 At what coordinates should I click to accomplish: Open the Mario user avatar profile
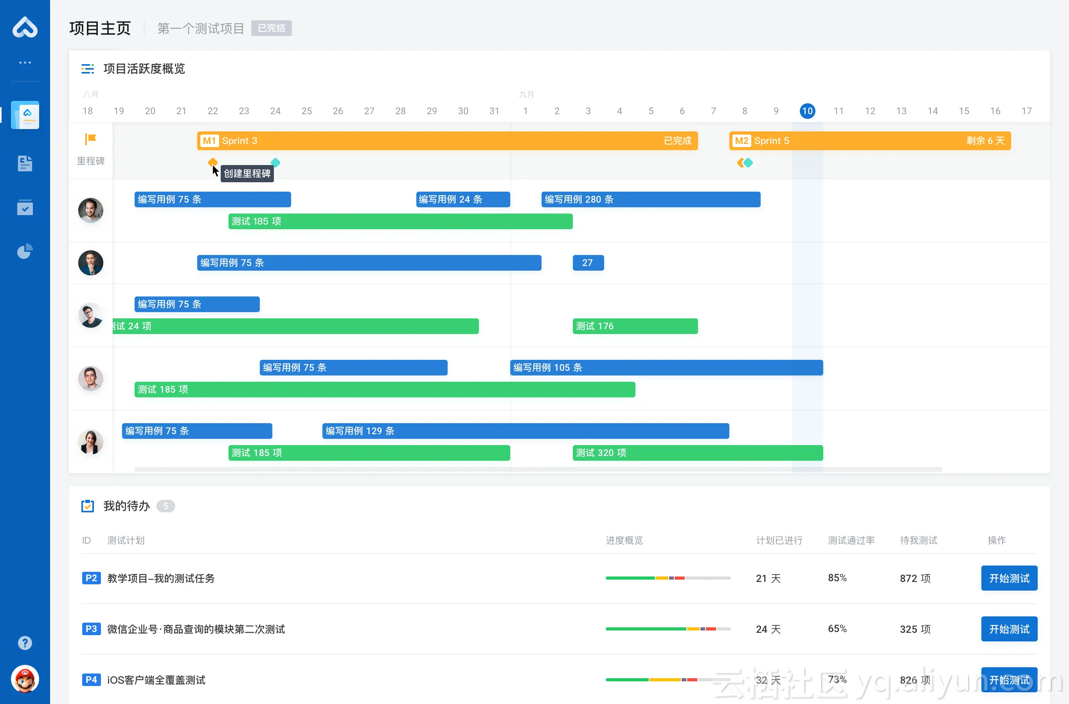(x=25, y=679)
